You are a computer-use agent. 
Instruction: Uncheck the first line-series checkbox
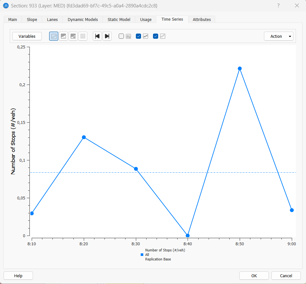tap(138, 36)
